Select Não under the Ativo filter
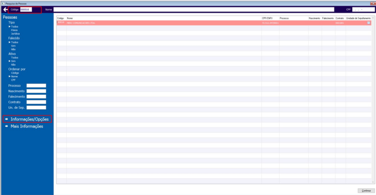This screenshot has height=195, width=376. tap(13, 65)
